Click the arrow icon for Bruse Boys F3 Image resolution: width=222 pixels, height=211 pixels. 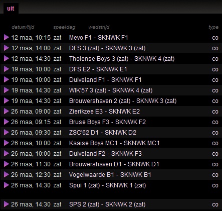pos(7,122)
